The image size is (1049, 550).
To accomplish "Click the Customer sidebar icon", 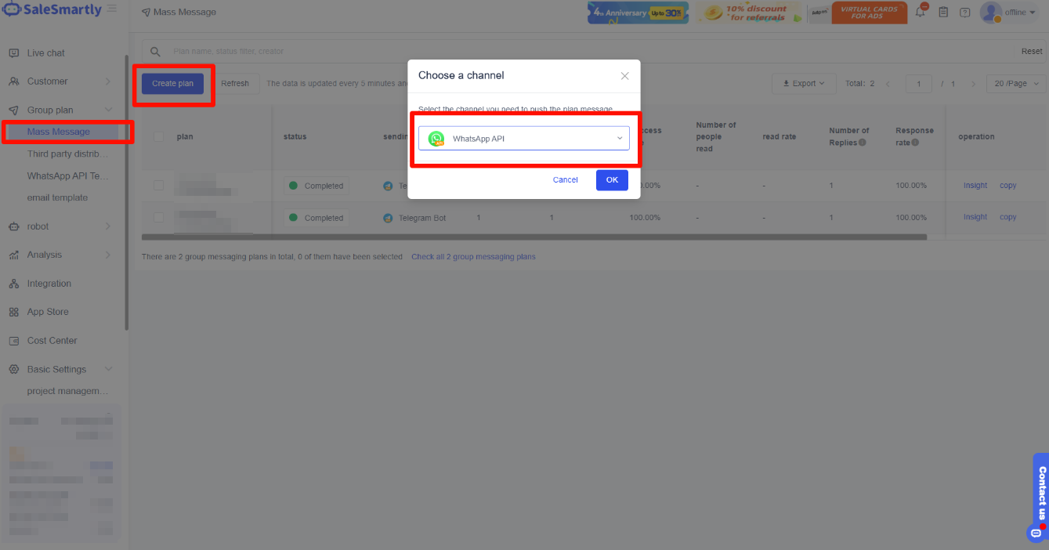I will coord(13,81).
